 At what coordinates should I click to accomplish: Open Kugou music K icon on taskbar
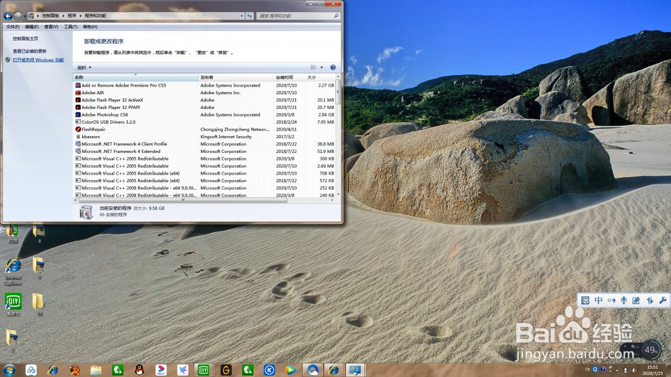click(269, 370)
